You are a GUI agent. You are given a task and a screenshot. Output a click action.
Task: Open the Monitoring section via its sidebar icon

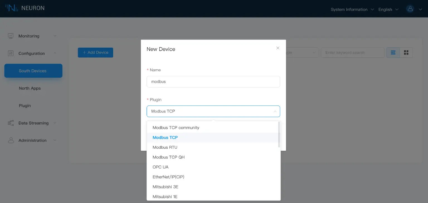point(11,36)
